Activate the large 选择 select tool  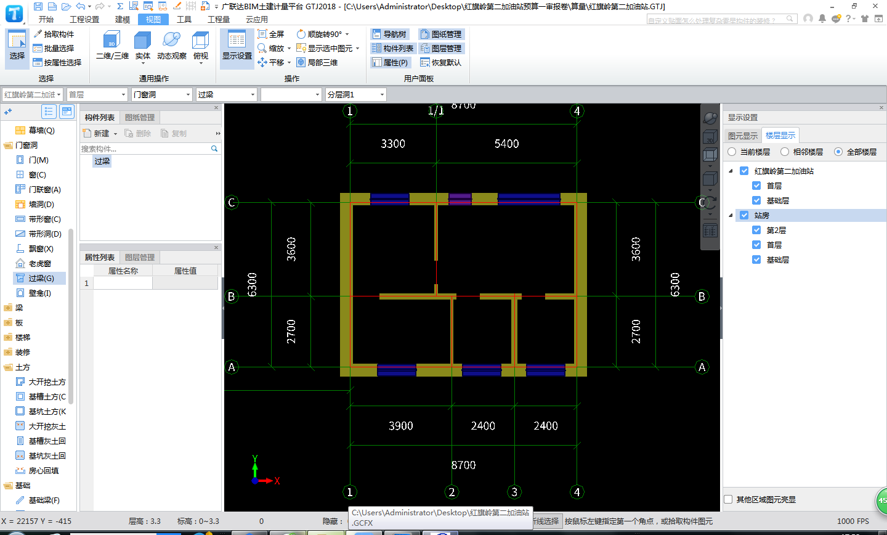click(x=17, y=48)
